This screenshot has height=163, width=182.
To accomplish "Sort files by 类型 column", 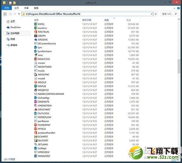I will (x=106, y=20).
